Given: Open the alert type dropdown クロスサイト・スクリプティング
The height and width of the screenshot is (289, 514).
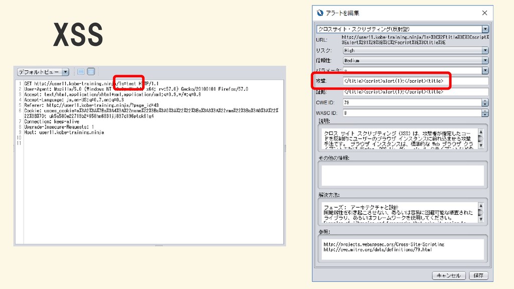Looking at the screenshot, I should click(403, 29).
